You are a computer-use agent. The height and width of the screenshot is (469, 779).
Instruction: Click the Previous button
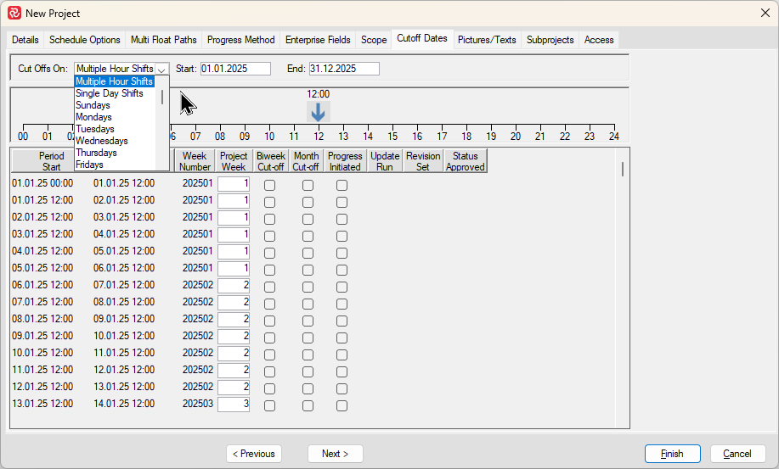[254, 454]
